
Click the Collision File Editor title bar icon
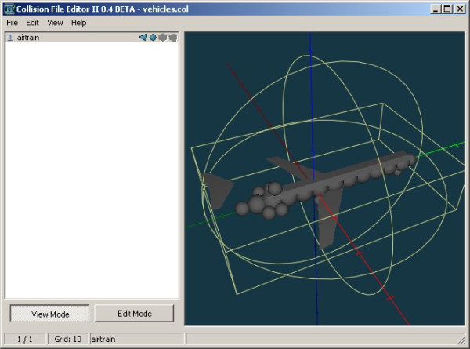tap(10, 9)
